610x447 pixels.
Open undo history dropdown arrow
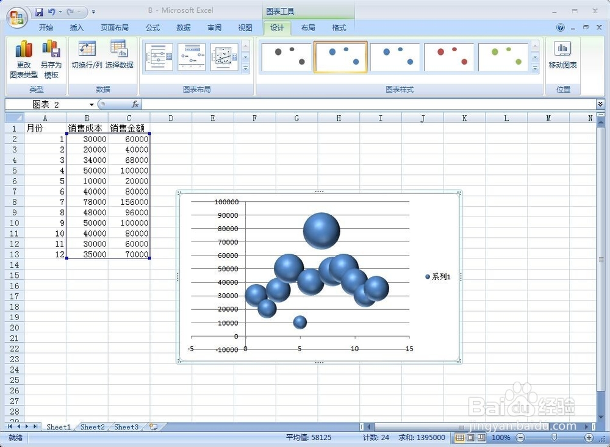point(60,12)
